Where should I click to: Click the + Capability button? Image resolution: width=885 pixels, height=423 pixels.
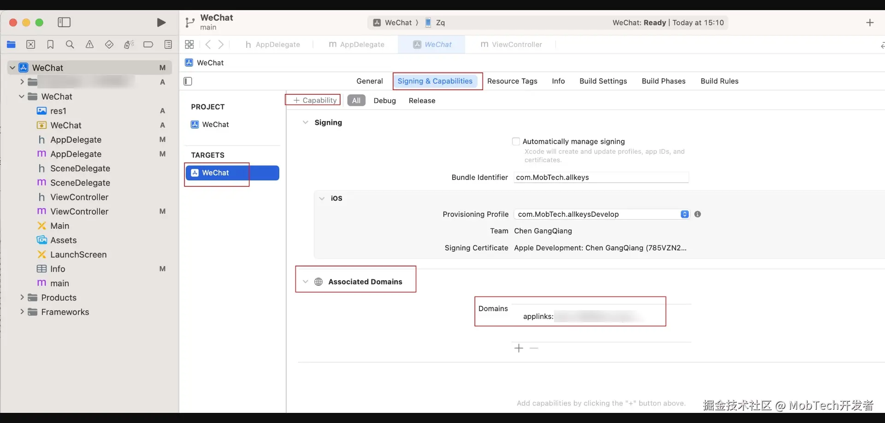[x=315, y=100]
